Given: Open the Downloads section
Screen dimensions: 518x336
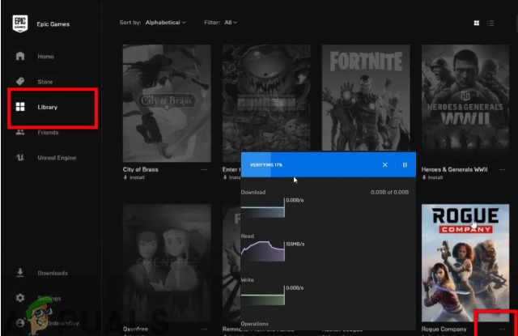Looking at the screenshot, I should 53,273.
